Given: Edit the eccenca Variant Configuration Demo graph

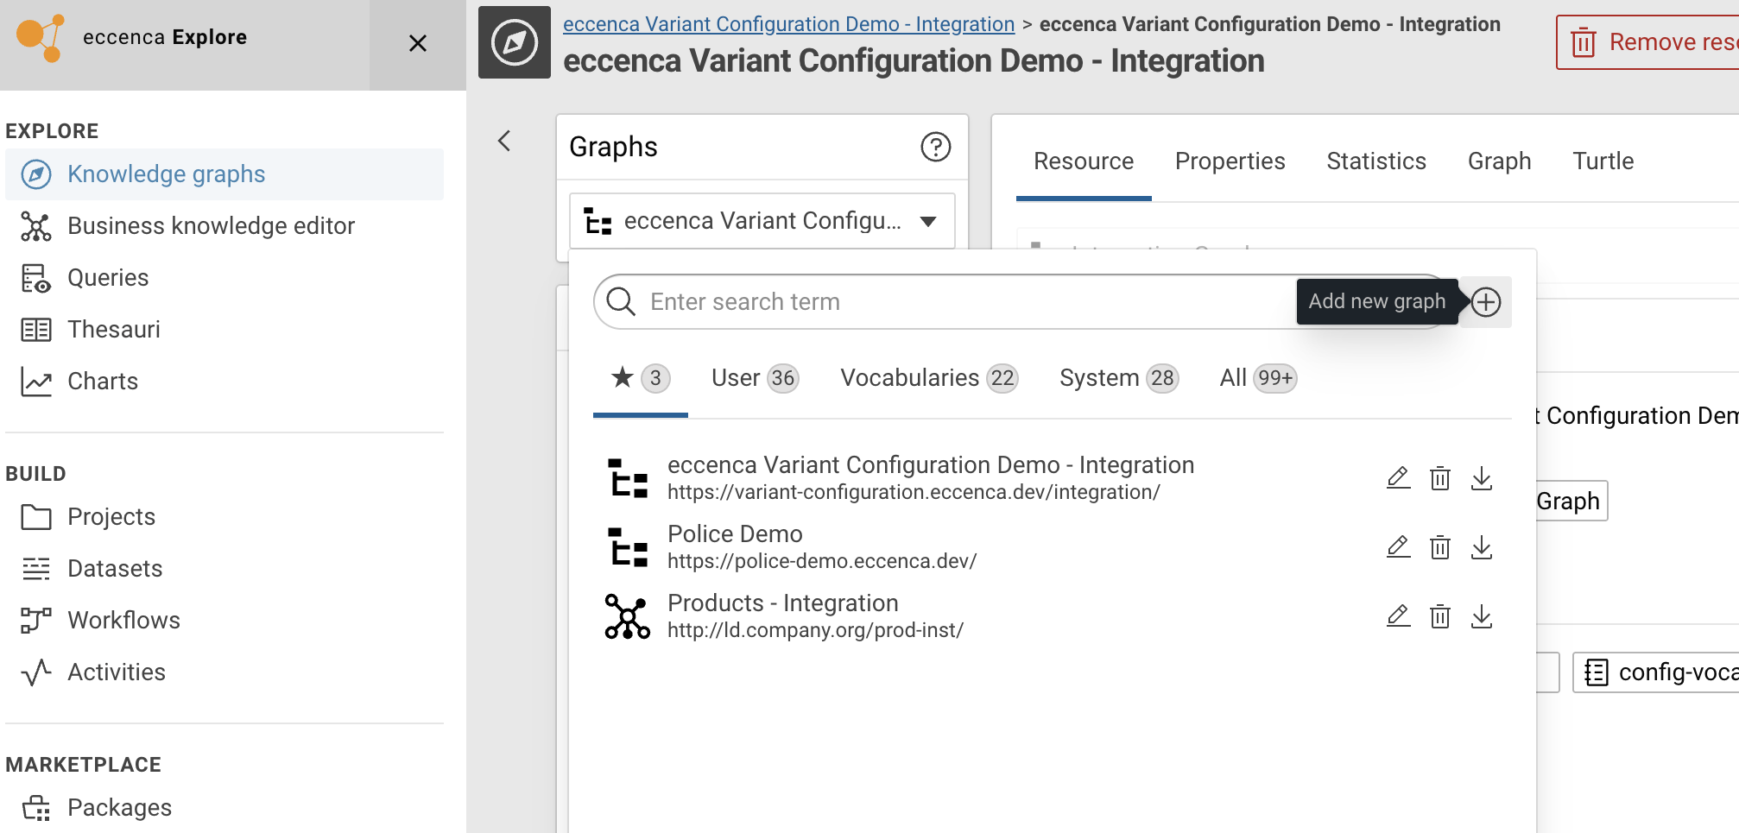Looking at the screenshot, I should pyautogui.click(x=1399, y=478).
